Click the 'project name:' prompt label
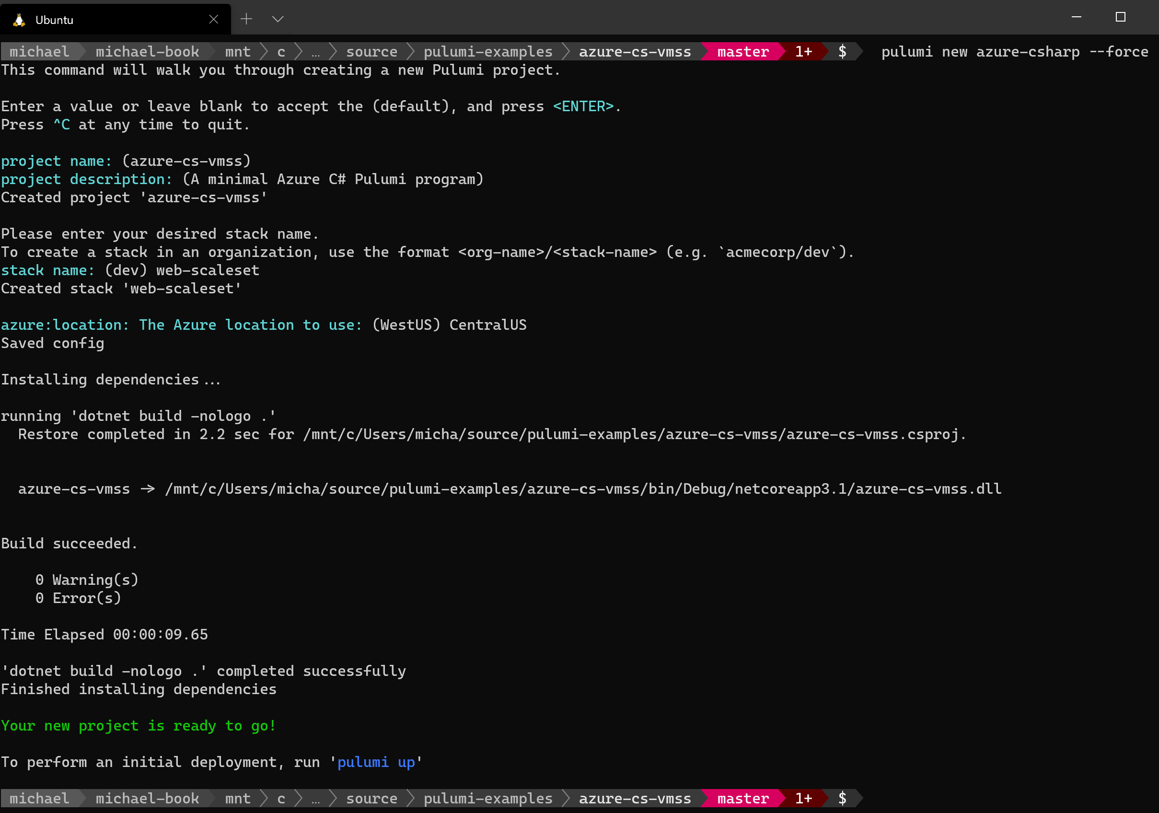1159x813 pixels. (x=56, y=161)
